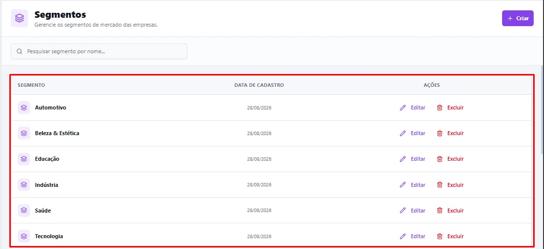544x249 pixels.
Task: Select the Beleza & Estética segment name
Action: click(x=57, y=133)
